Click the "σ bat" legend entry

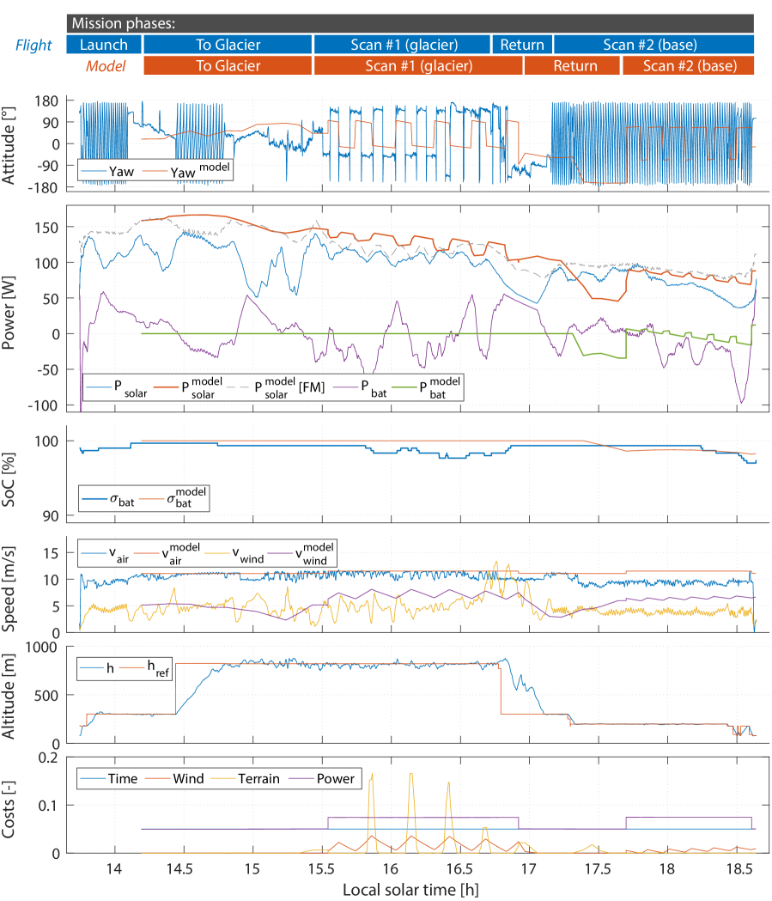[108, 499]
